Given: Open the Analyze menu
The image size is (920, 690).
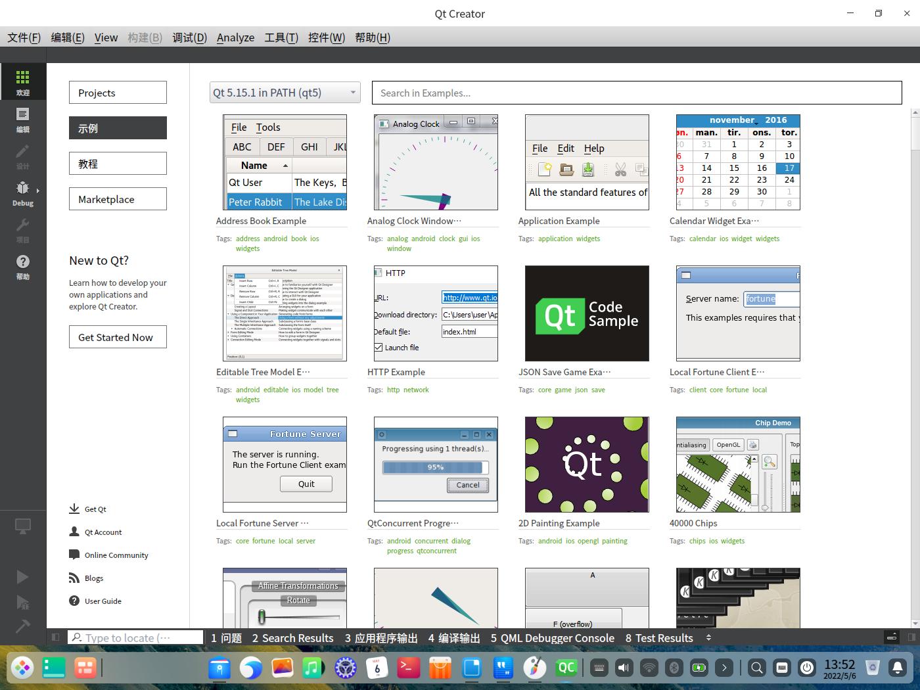Looking at the screenshot, I should pyautogui.click(x=235, y=37).
